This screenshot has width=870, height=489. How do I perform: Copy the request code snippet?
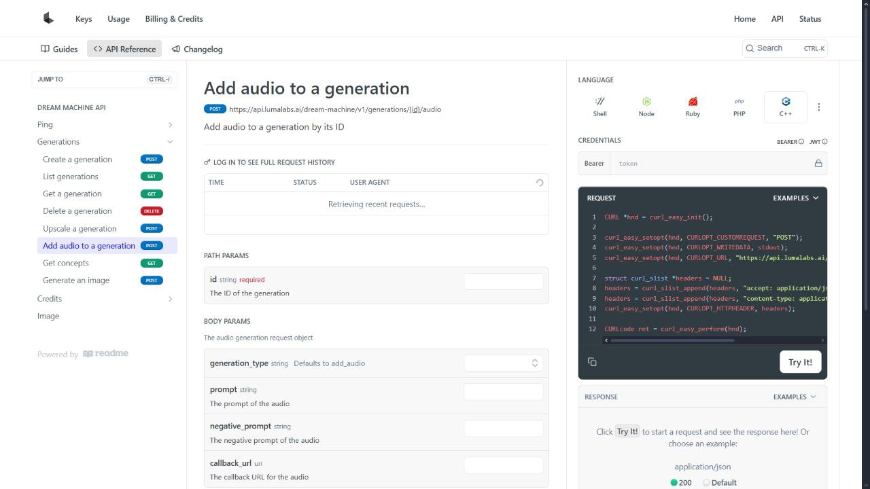[592, 362]
